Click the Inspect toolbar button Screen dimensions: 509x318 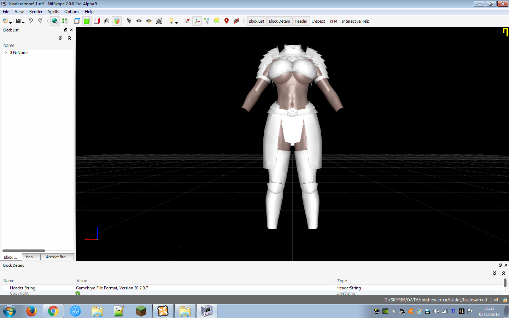coord(318,21)
